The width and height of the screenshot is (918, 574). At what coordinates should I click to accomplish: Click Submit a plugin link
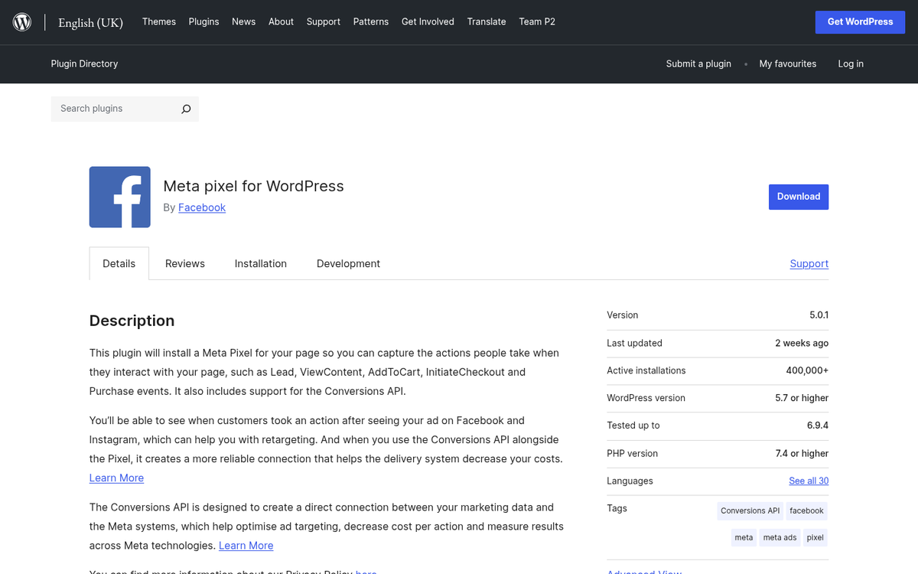698,64
